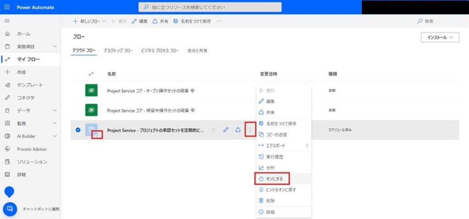Click the チャットボットに質問 chat button
Image resolution: width=469 pixels, height=219 pixels.
tap(10, 209)
